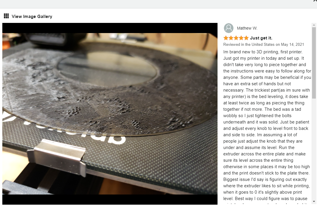The height and width of the screenshot is (209, 317).
Task: Click the black bar above the photo
Action: pos(110,28)
